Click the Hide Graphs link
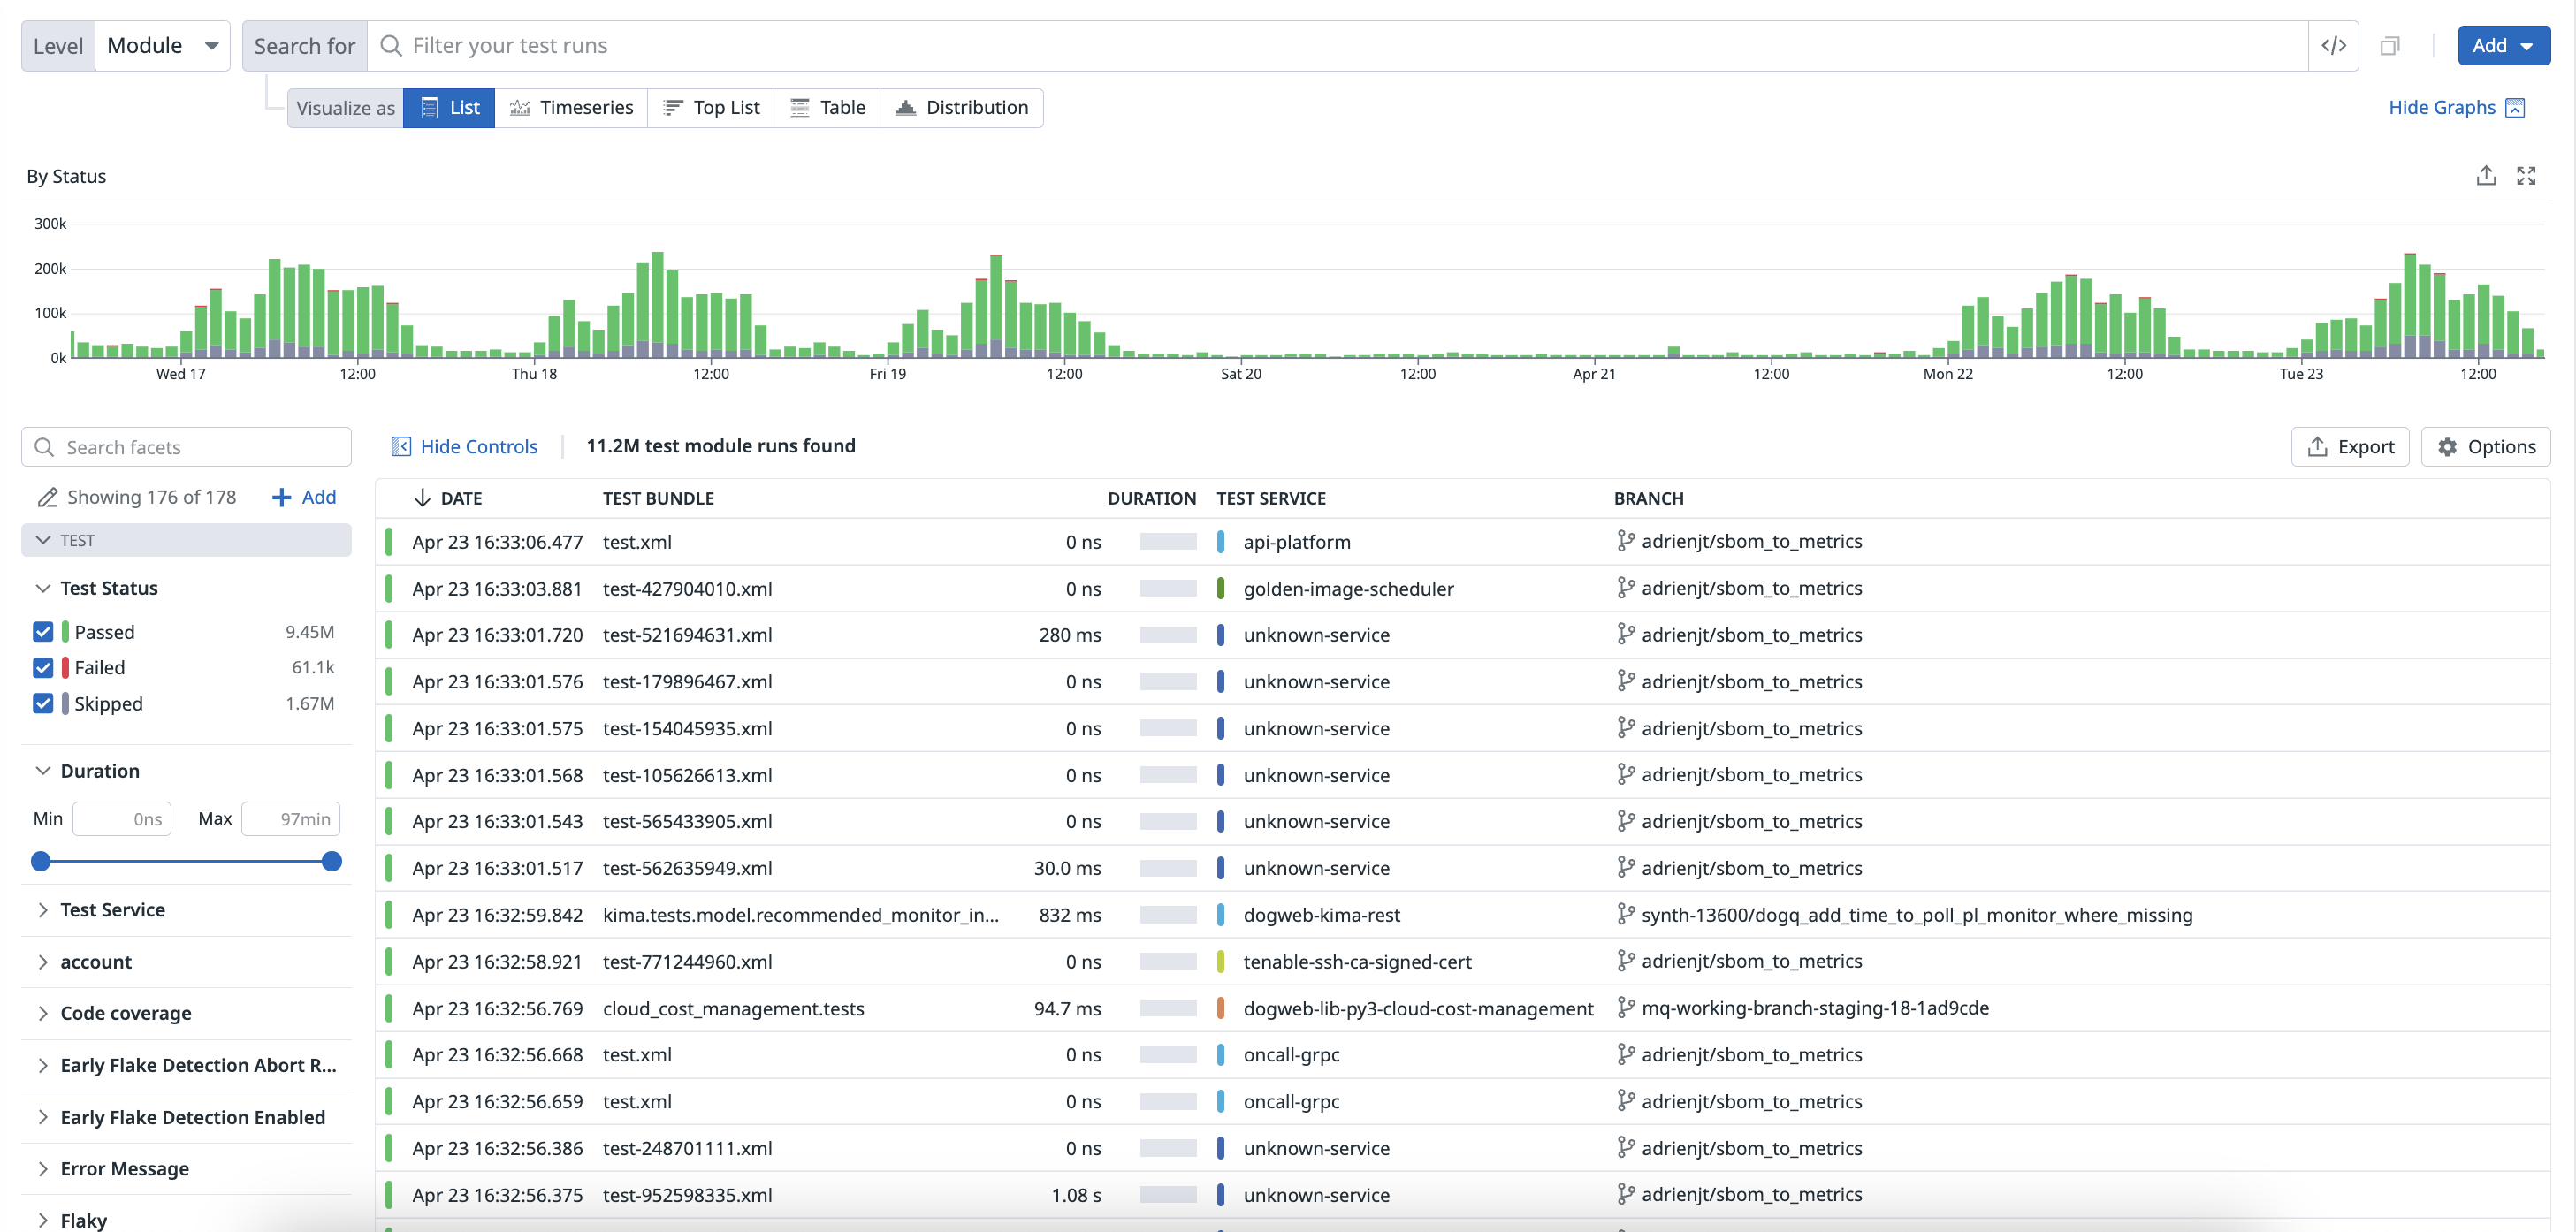The height and width of the screenshot is (1232, 2576). [2441, 108]
